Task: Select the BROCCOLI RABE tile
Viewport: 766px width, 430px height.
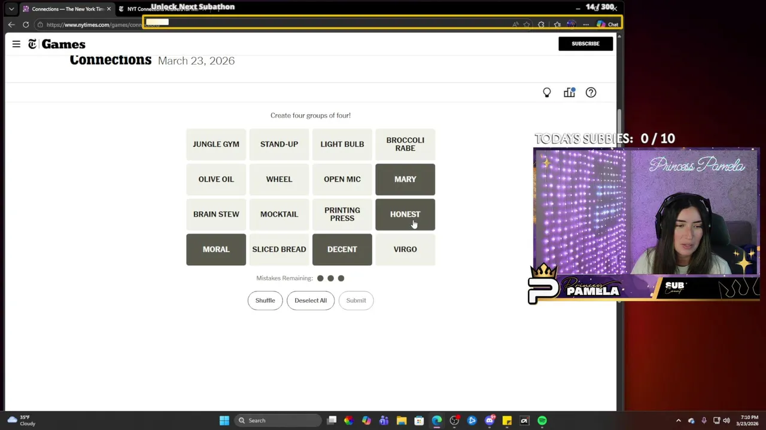Action: click(405, 144)
